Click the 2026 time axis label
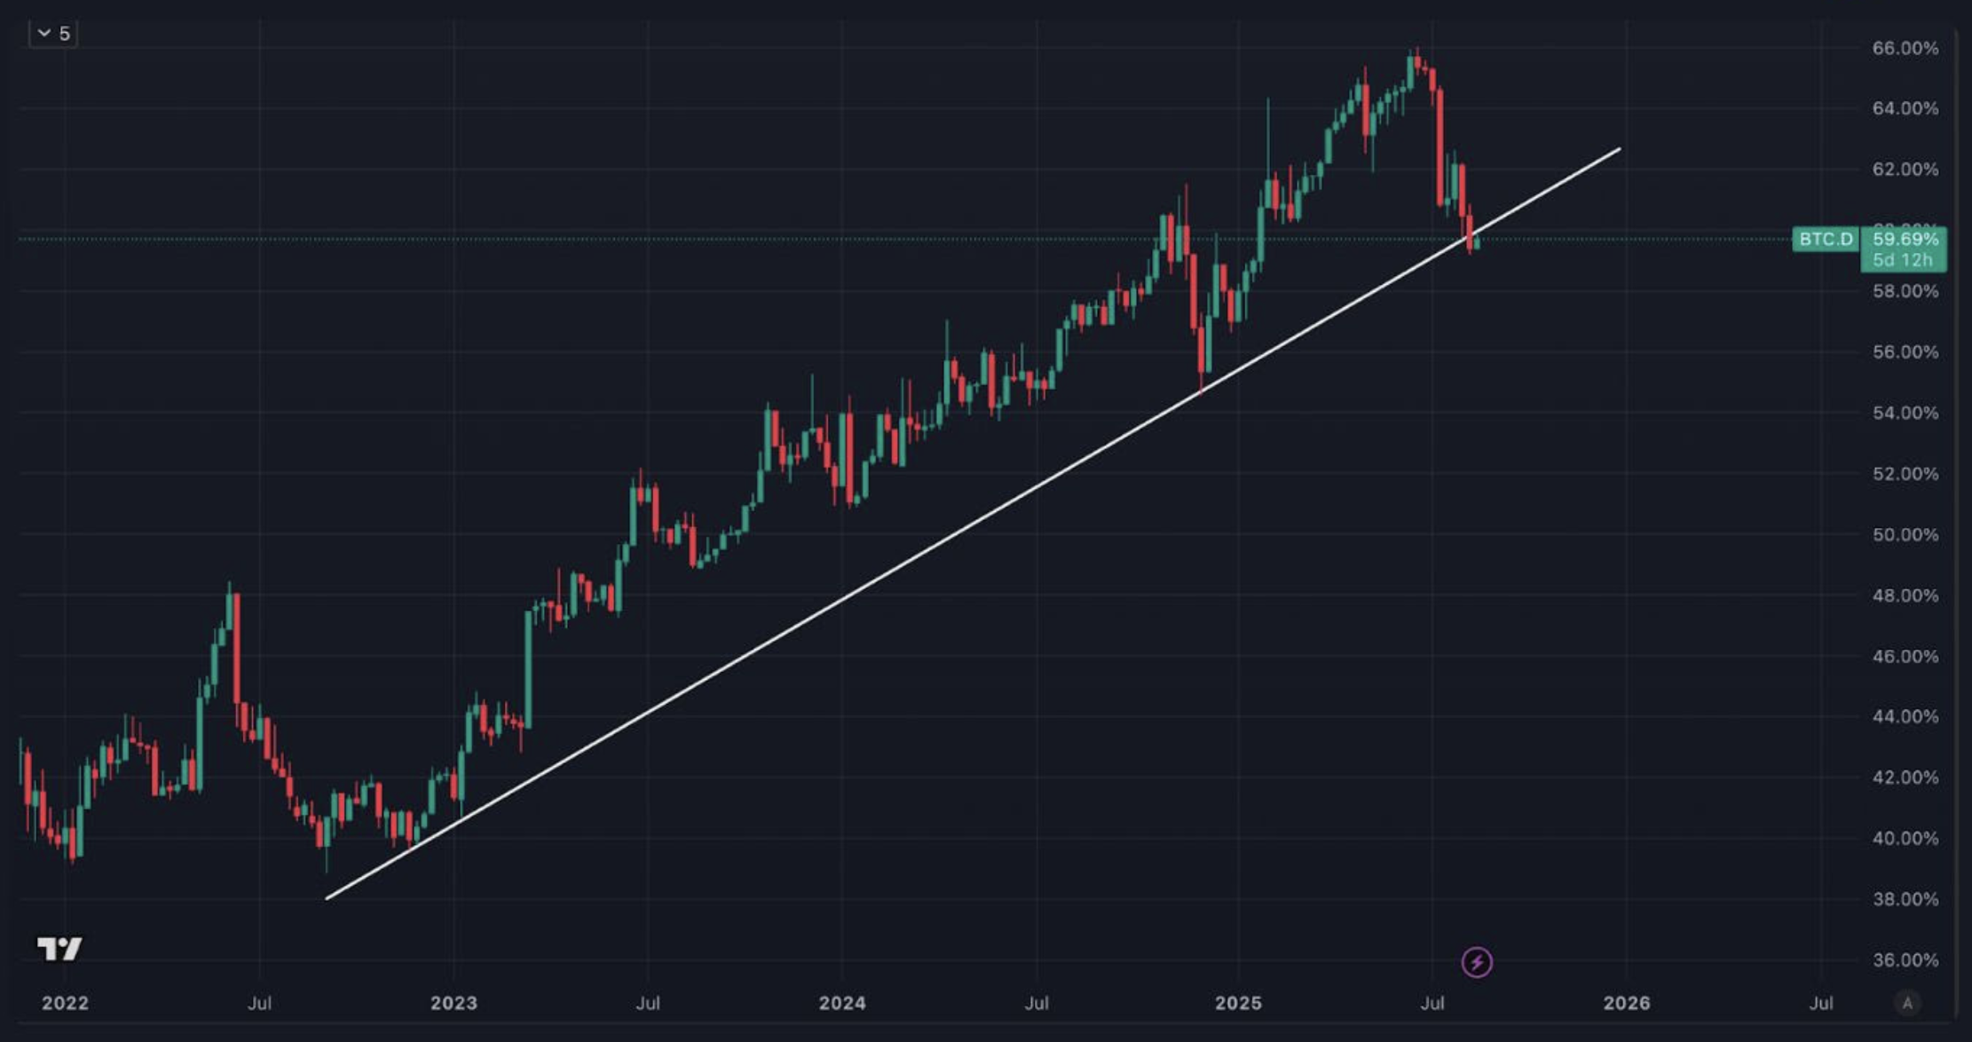The height and width of the screenshot is (1042, 1972). coord(1627,1003)
